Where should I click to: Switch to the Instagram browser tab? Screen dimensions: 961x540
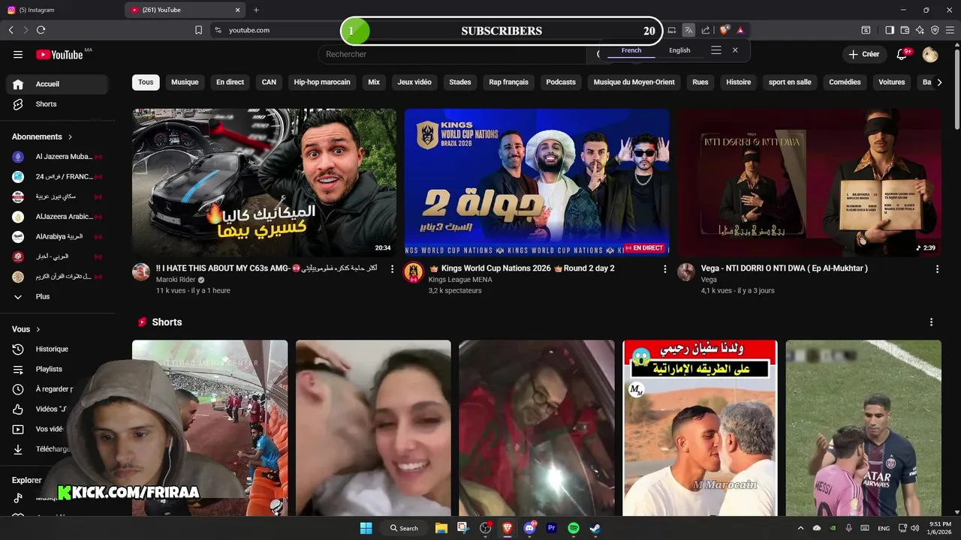60,10
